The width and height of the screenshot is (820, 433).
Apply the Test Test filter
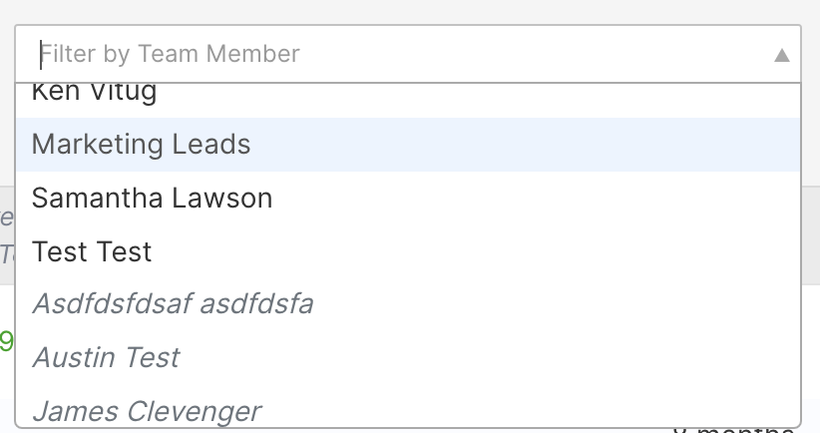point(408,251)
